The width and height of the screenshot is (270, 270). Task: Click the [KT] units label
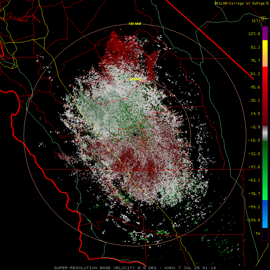tap(256, 21)
